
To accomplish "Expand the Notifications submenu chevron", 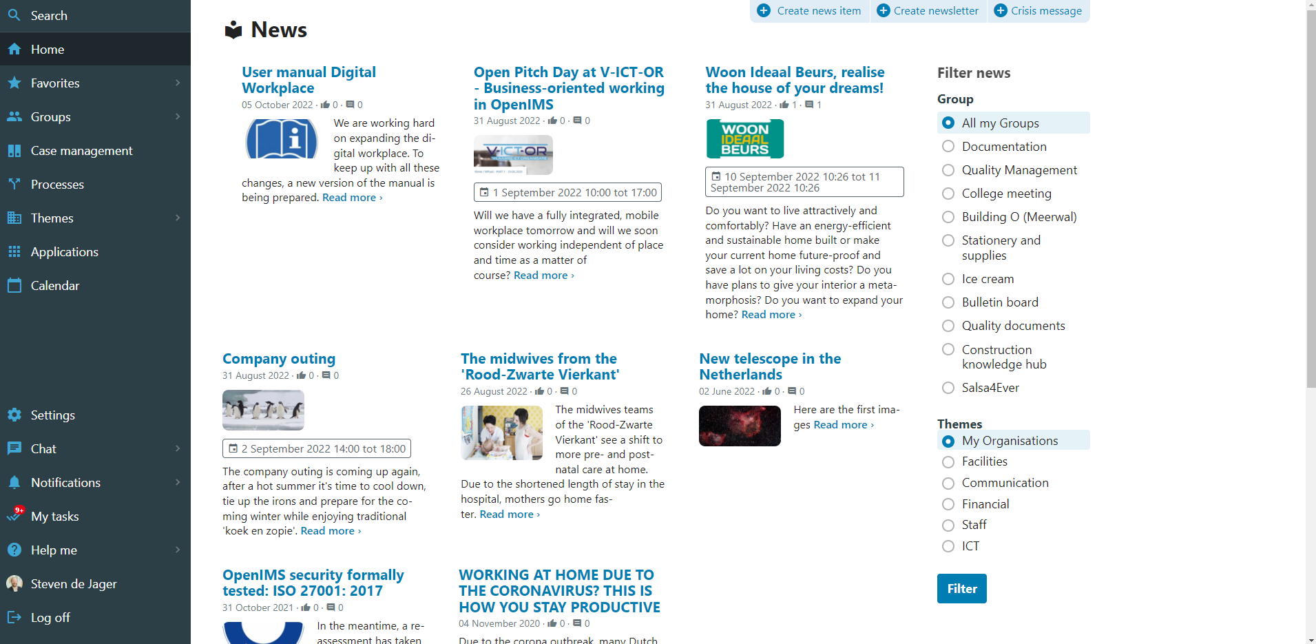I will point(178,483).
